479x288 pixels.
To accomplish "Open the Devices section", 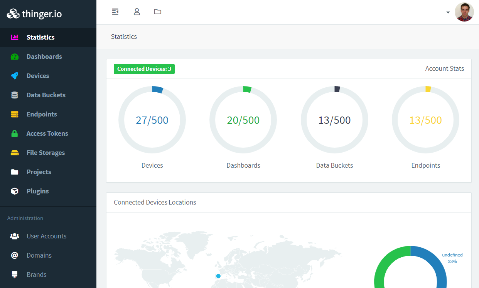I will 48,76.
